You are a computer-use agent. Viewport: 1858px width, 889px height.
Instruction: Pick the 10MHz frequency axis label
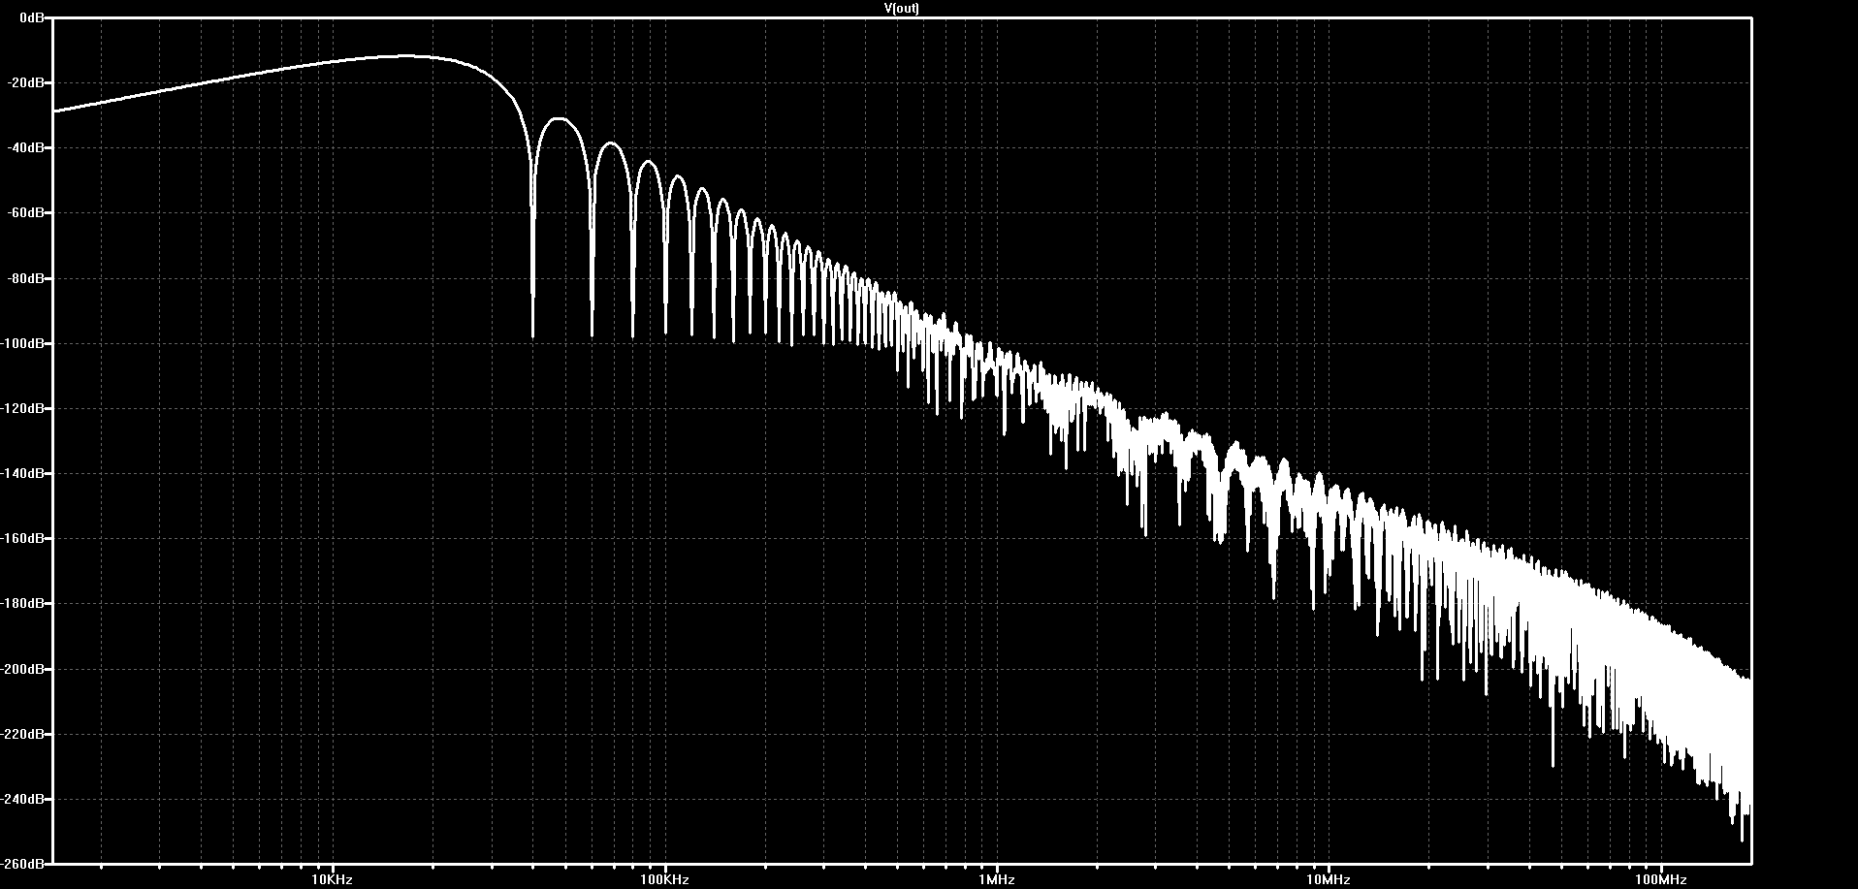pos(1329,879)
